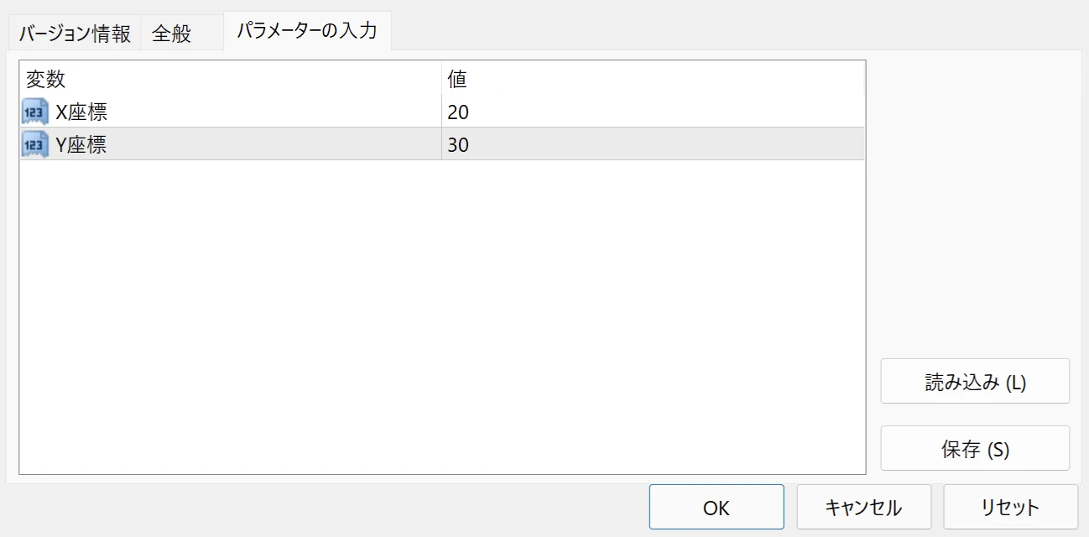
Task: Select the Y座標 variable name
Action: coord(81,144)
